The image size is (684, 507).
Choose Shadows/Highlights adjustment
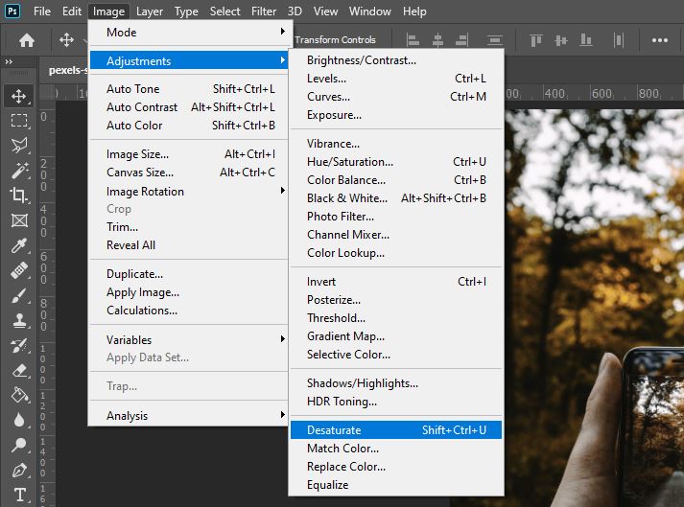pyautogui.click(x=396, y=383)
